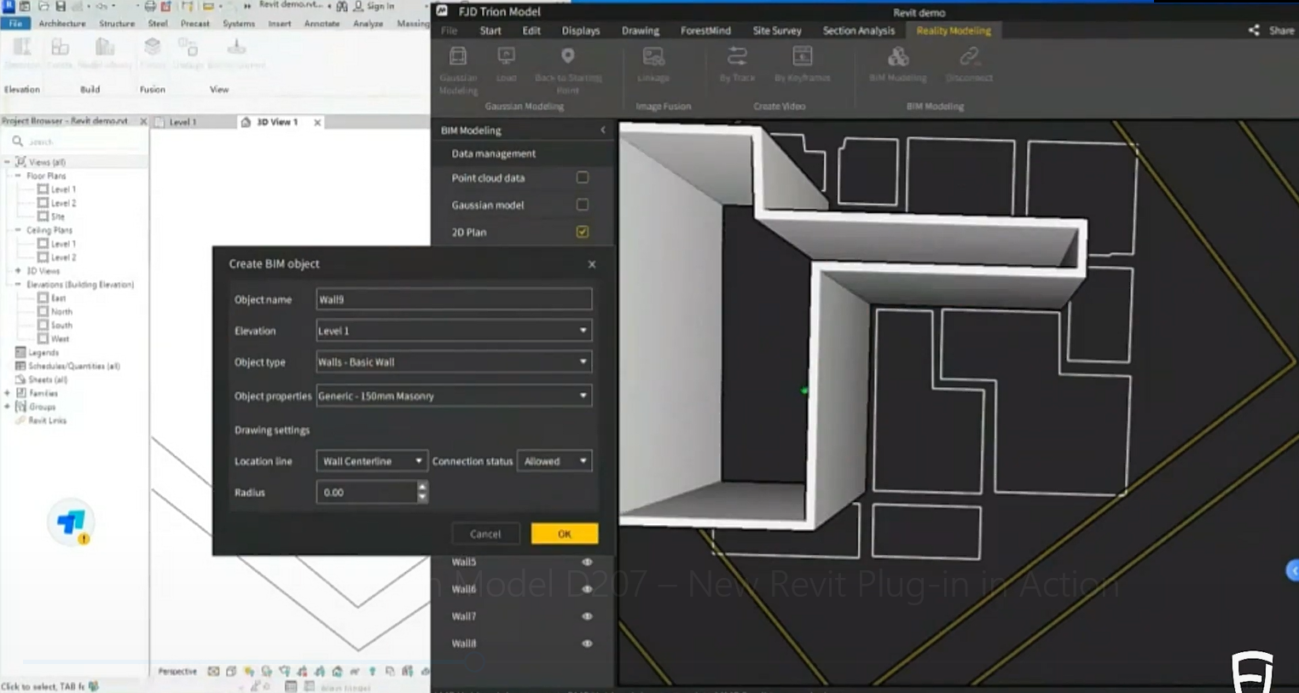
Task: Select Sheets (all) in Project Browser
Action: (x=48, y=379)
